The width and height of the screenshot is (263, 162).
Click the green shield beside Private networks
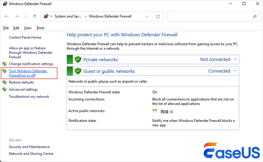point(78,59)
